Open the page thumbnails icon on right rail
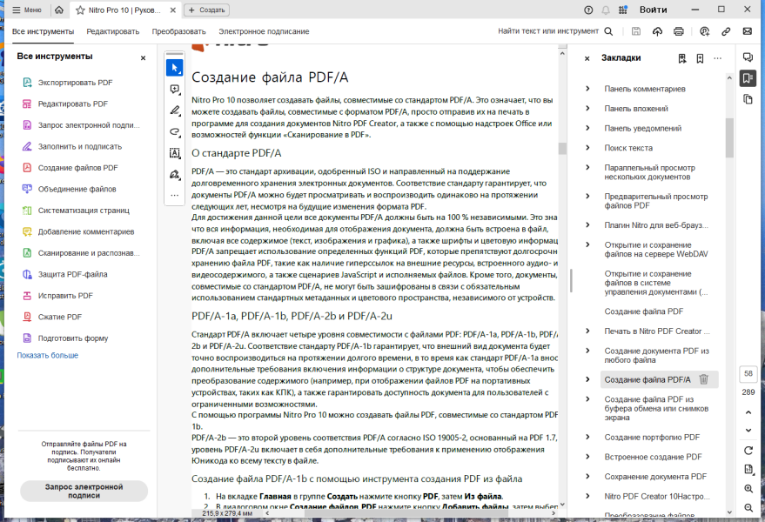This screenshot has height=522, width=765. click(x=748, y=99)
